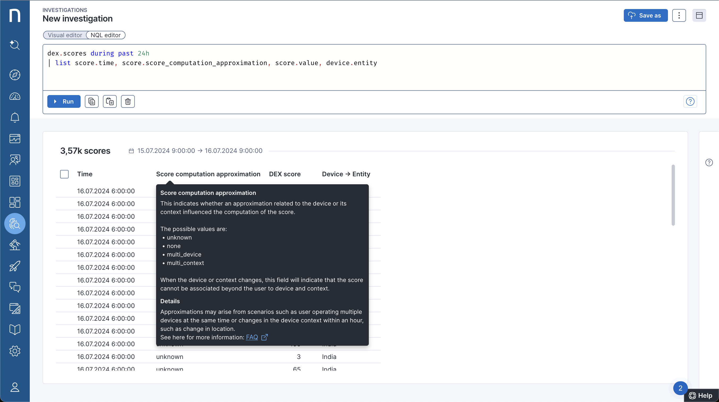Click the trash delete query icon

click(x=128, y=101)
